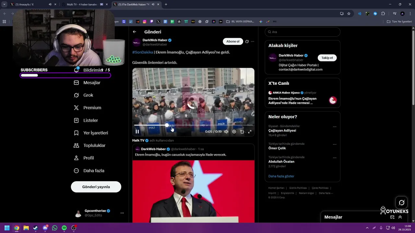This screenshot has height=233, width=415.
Task: Open the Chrome three-dot menu
Action: [410, 14]
